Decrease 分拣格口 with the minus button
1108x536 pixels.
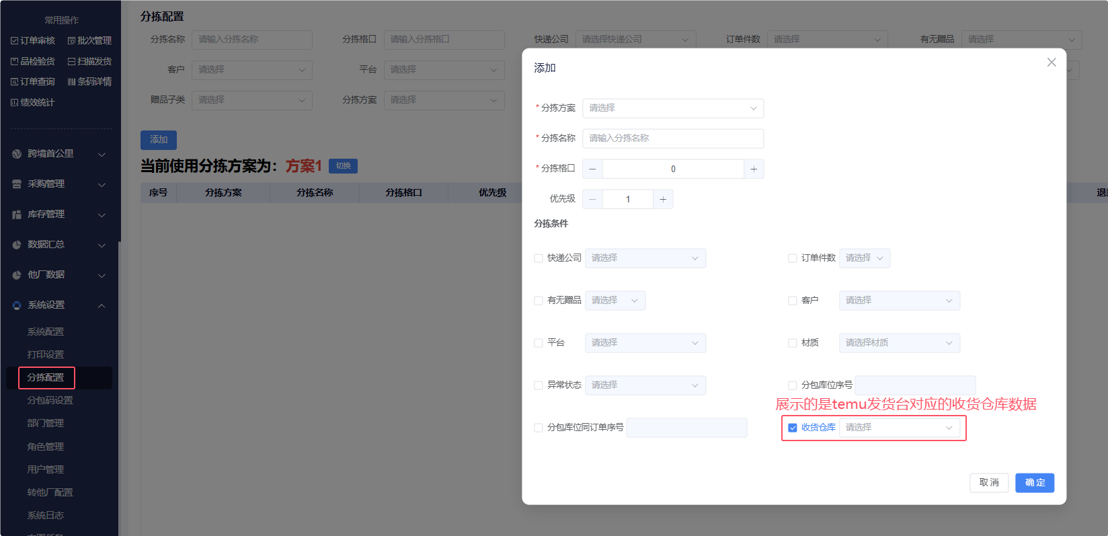592,169
